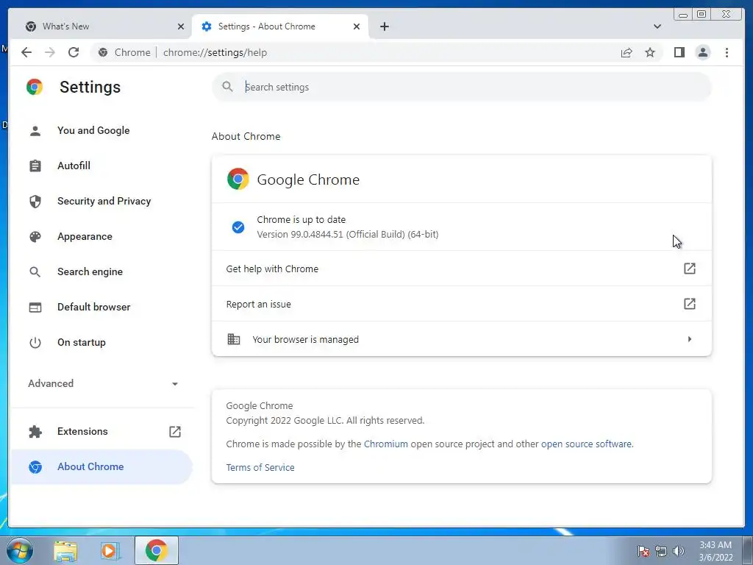Viewport: 753px width, 565px height.
Task: Click the building icon for managed browser
Action: pos(233,339)
